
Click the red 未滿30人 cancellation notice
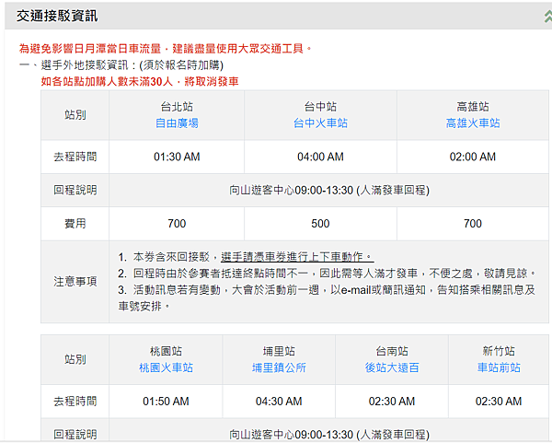(140, 82)
